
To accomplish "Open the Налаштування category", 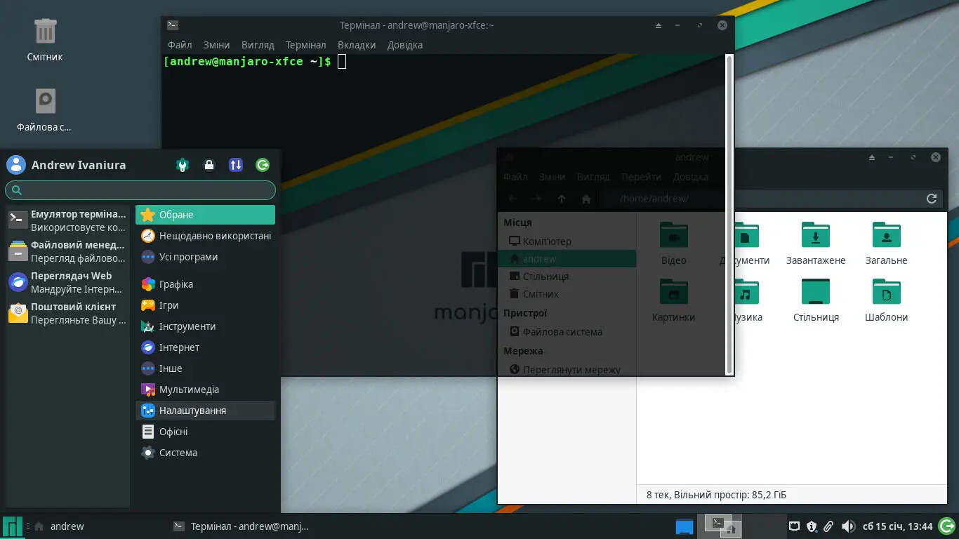I will (205, 411).
